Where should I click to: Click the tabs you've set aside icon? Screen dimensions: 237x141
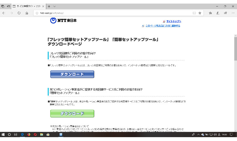click(3, 6)
